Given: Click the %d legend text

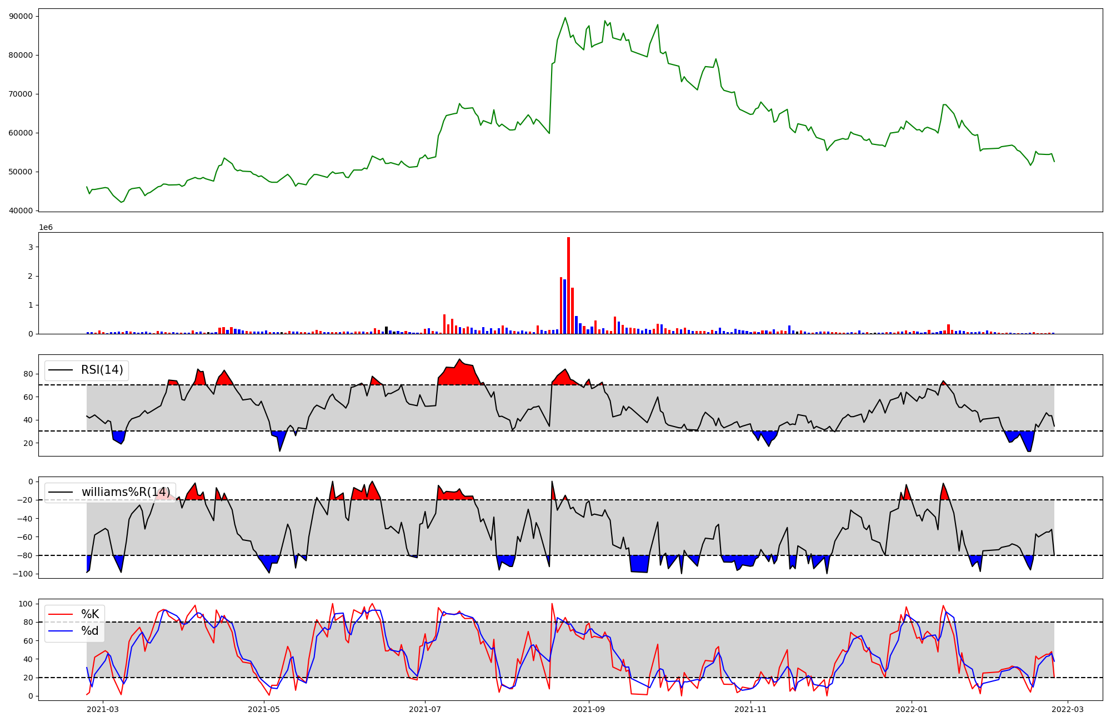Looking at the screenshot, I should pyautogui.click(x=90, y=631).
